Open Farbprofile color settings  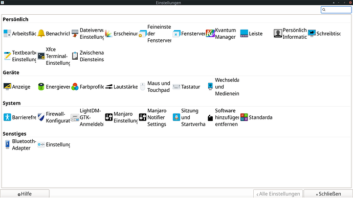(x=87, y=87)
